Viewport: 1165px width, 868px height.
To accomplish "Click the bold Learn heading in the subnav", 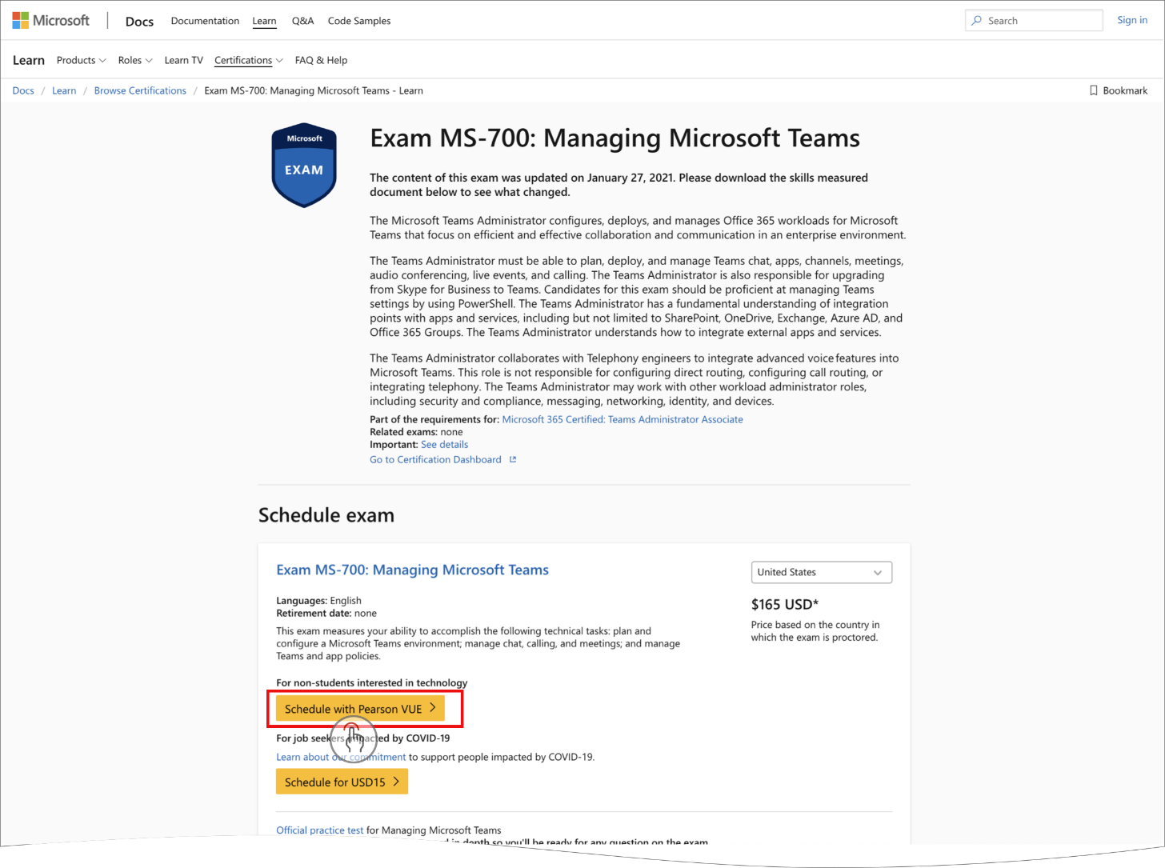I will [29, 60].
